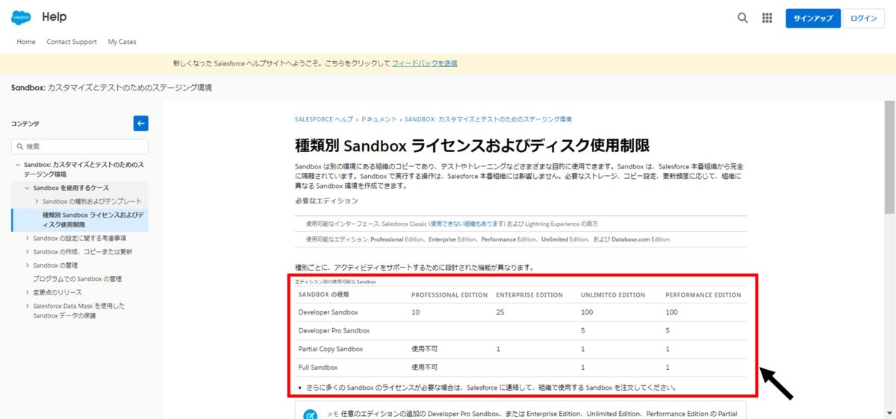Open Sandbox の種別およびテンプレート tree item

(92, 201)
